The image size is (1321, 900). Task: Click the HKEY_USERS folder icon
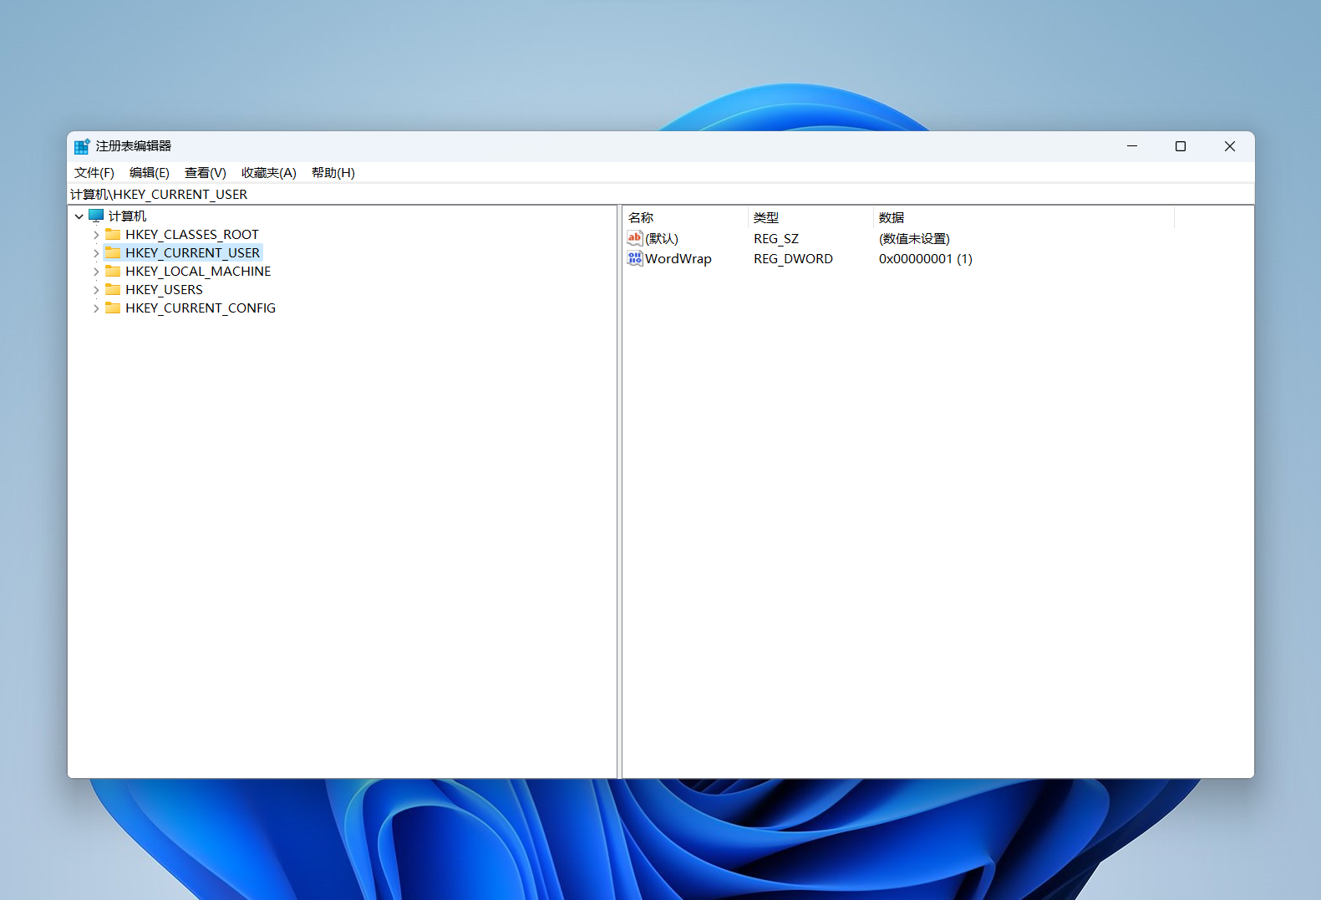pyautogui.click(x=113, y=289)
